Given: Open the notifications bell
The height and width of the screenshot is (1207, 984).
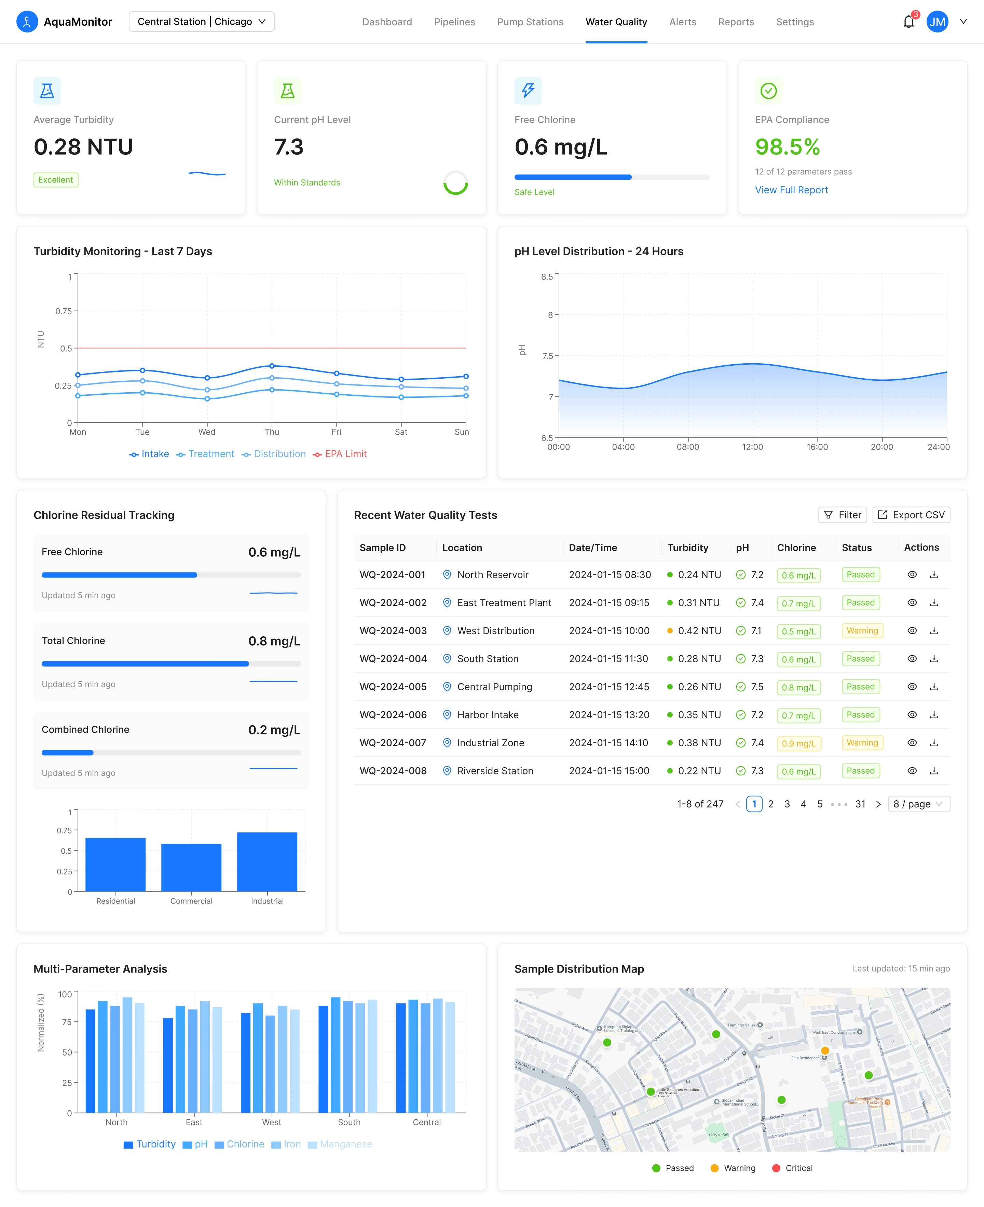Looking at the screenshot, I should [908, 22].
